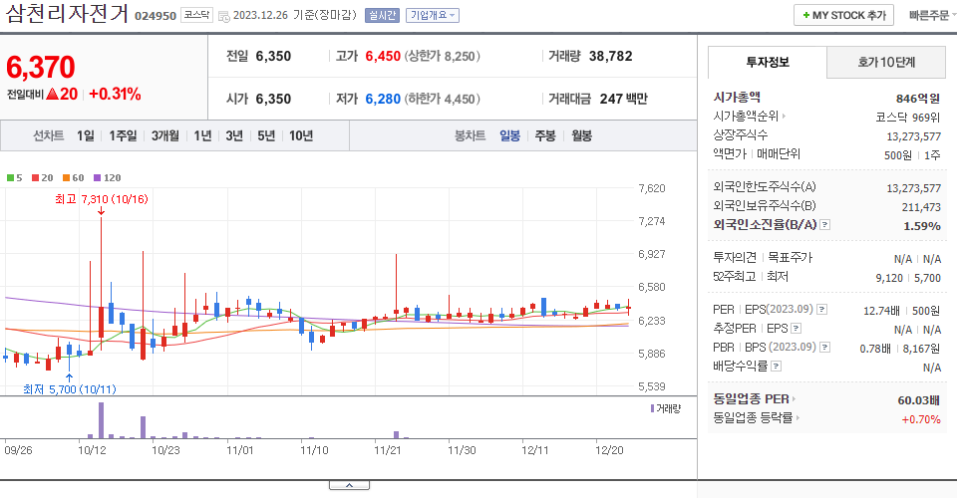Click the tall volume bar near 10/12
Image resolution: width=957 pixels, height=498 pixels.
click(x=102, y=420)
